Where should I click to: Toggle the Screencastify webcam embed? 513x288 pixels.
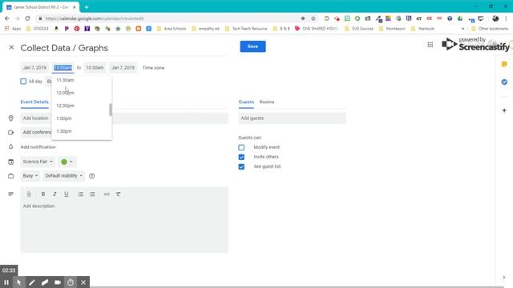coord(58,282)
